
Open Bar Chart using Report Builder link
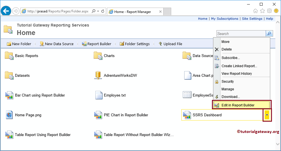[x=40, y=95]
